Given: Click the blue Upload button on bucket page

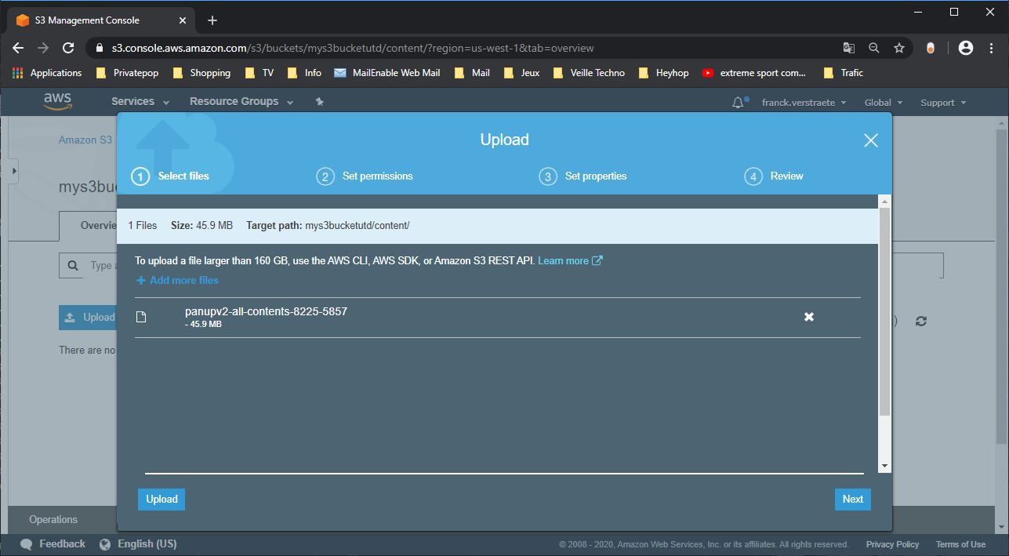Looking at the screenshot, I should click(x=88, y=318).
